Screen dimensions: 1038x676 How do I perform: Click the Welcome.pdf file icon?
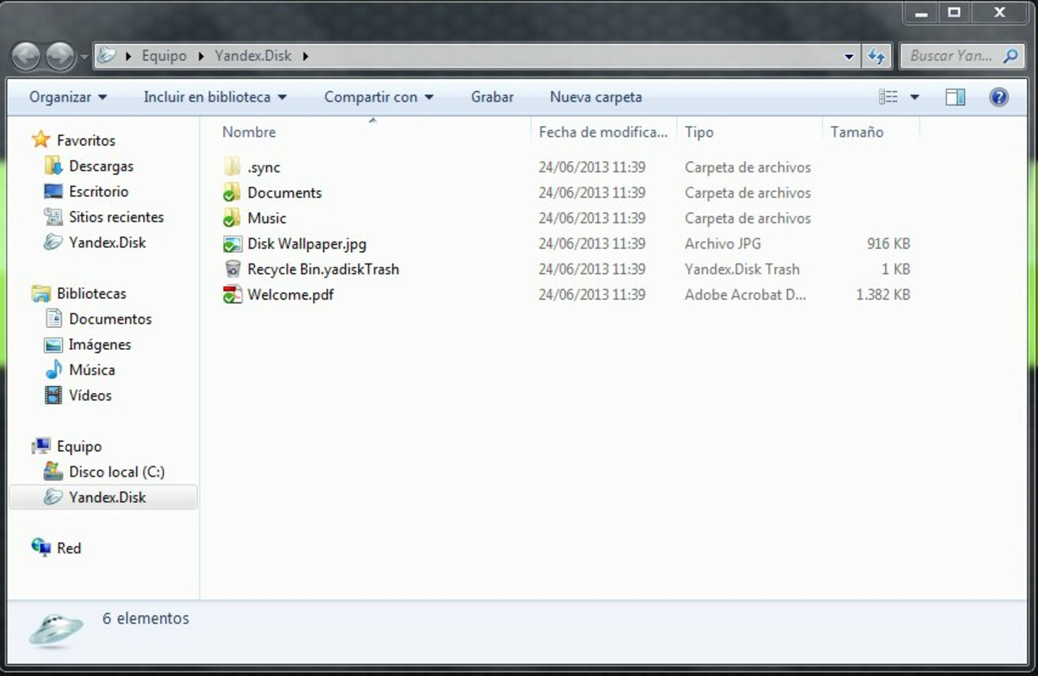(232, 295)
